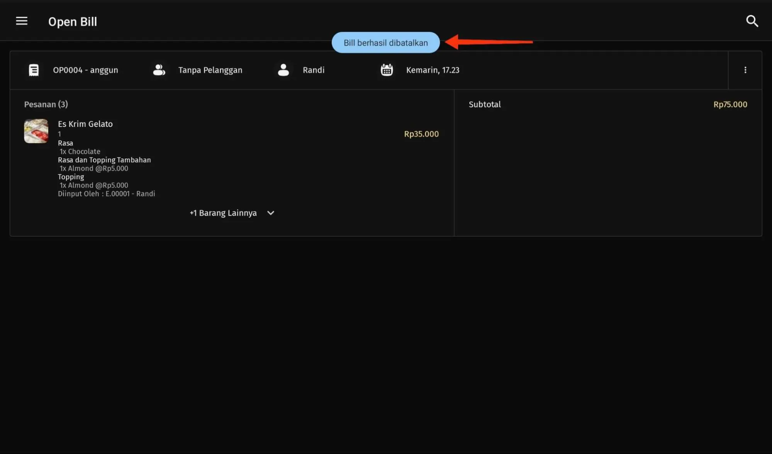772x454 pixels.
Task: Click the 'Bill berhasil dibatalkan' toast
Action: pos(385,43)
